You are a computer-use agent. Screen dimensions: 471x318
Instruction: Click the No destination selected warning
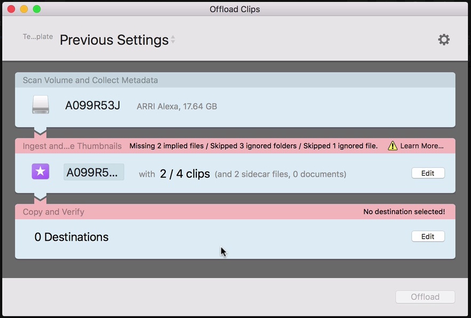click(x=404, y=212)
